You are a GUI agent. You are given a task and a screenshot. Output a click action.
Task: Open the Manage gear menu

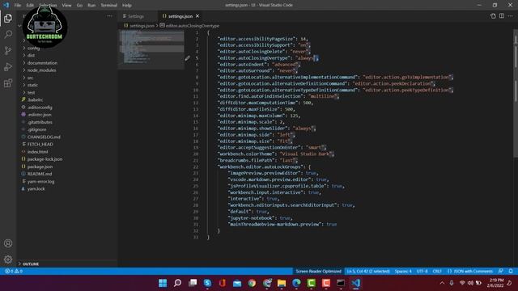[8, 259]
